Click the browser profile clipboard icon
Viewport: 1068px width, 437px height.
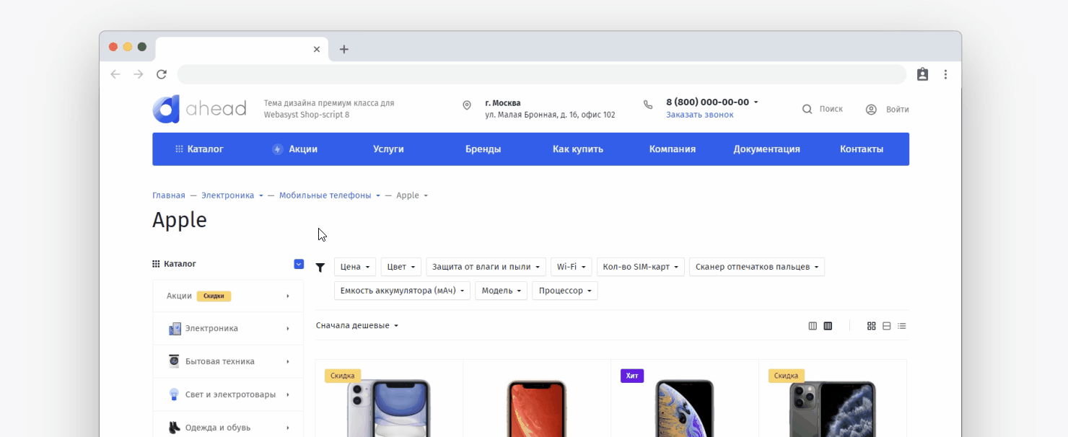pos(922,74)
